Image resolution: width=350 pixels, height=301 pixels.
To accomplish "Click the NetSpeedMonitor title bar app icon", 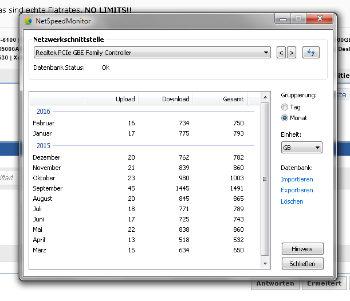I will [28, 21].
